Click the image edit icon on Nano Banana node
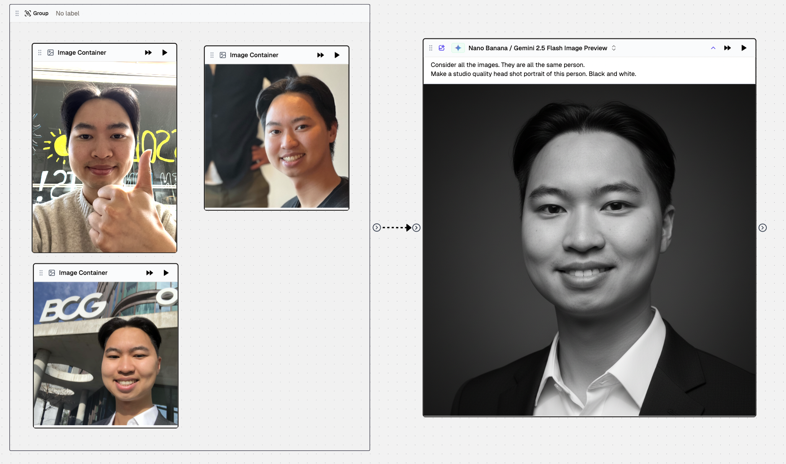Screen dimensions: 786x464 click(442, 48)
